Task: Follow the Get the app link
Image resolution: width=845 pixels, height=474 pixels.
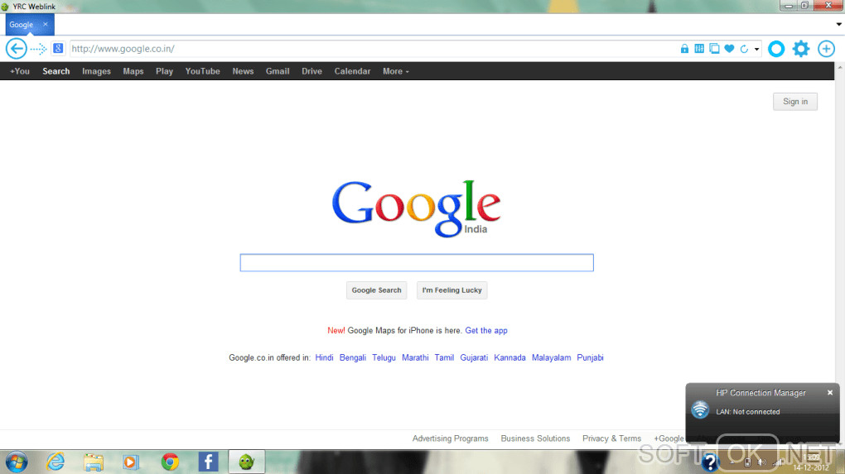Action: [486, 330]
